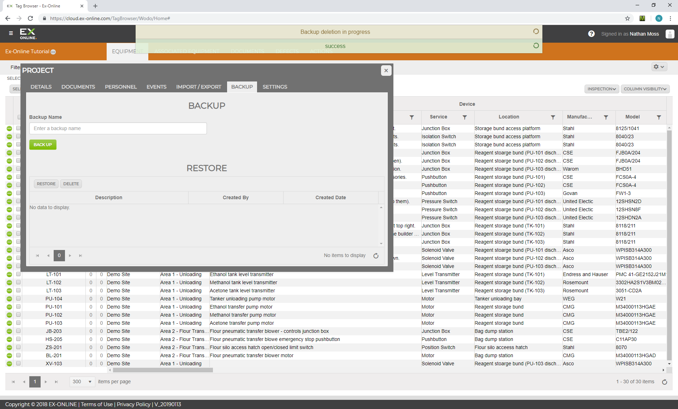Open the hamburger menu icon
Viewport: 678px width, 409px height.
pyautogui.click(x=11, y=33)
